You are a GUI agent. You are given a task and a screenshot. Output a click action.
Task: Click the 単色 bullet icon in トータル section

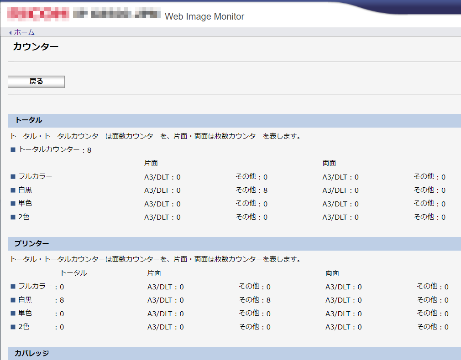[13, 204]
